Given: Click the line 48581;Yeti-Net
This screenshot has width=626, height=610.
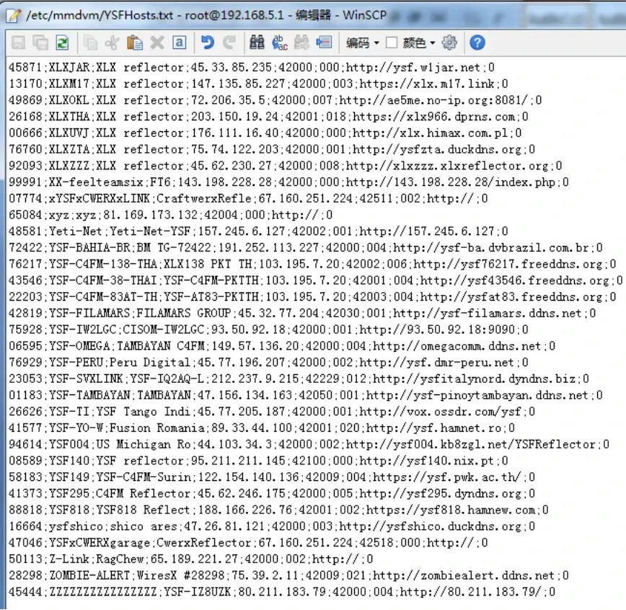Looking at the screenshot, I should [x=258, y=231].
